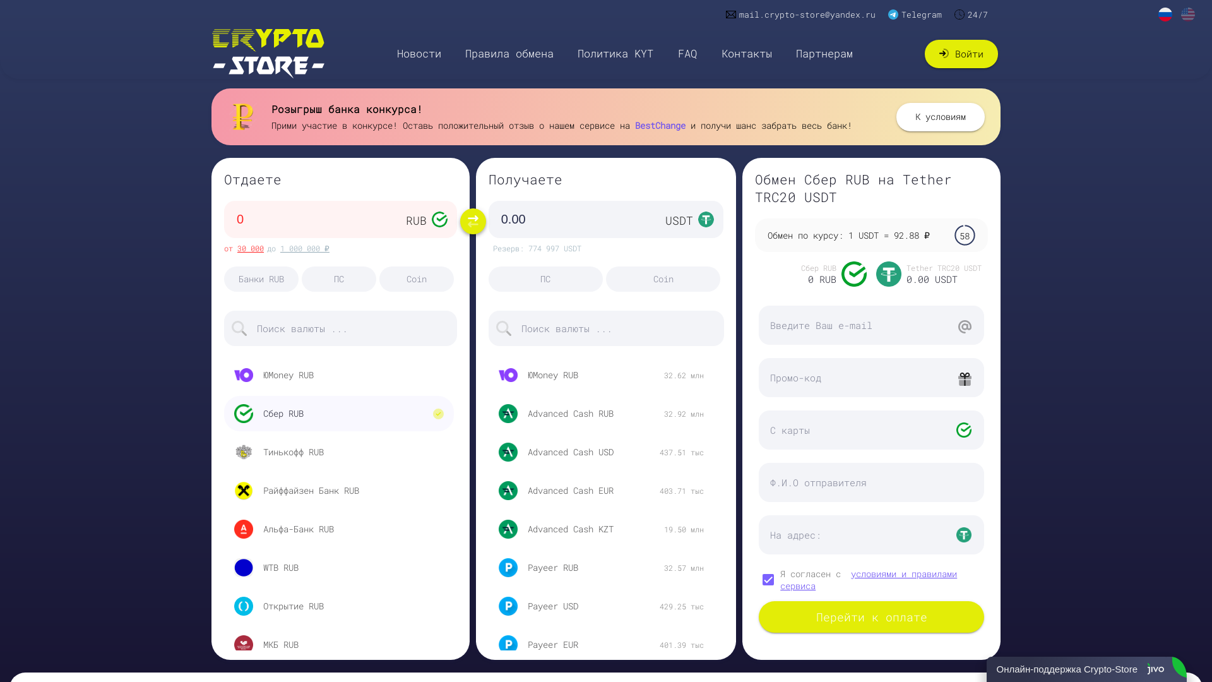Viewport: 1212px width, 682px height.
Task: Click the Перейти к оплате button
Action: (x=871, y=618)
